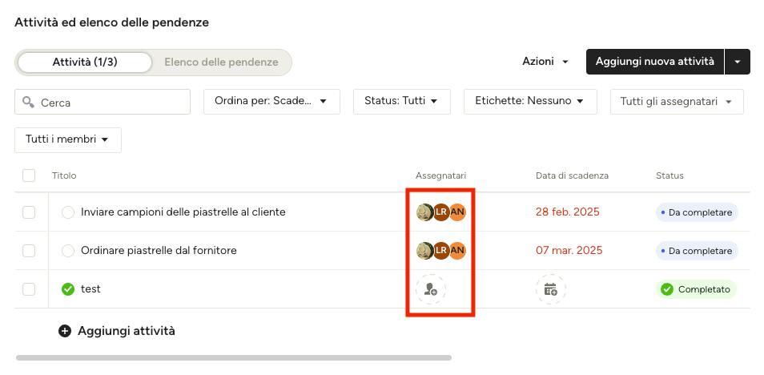Mark Inviare campioni delle piastrelle as complete
Screen dimensions: 764x375
point(68,212)
